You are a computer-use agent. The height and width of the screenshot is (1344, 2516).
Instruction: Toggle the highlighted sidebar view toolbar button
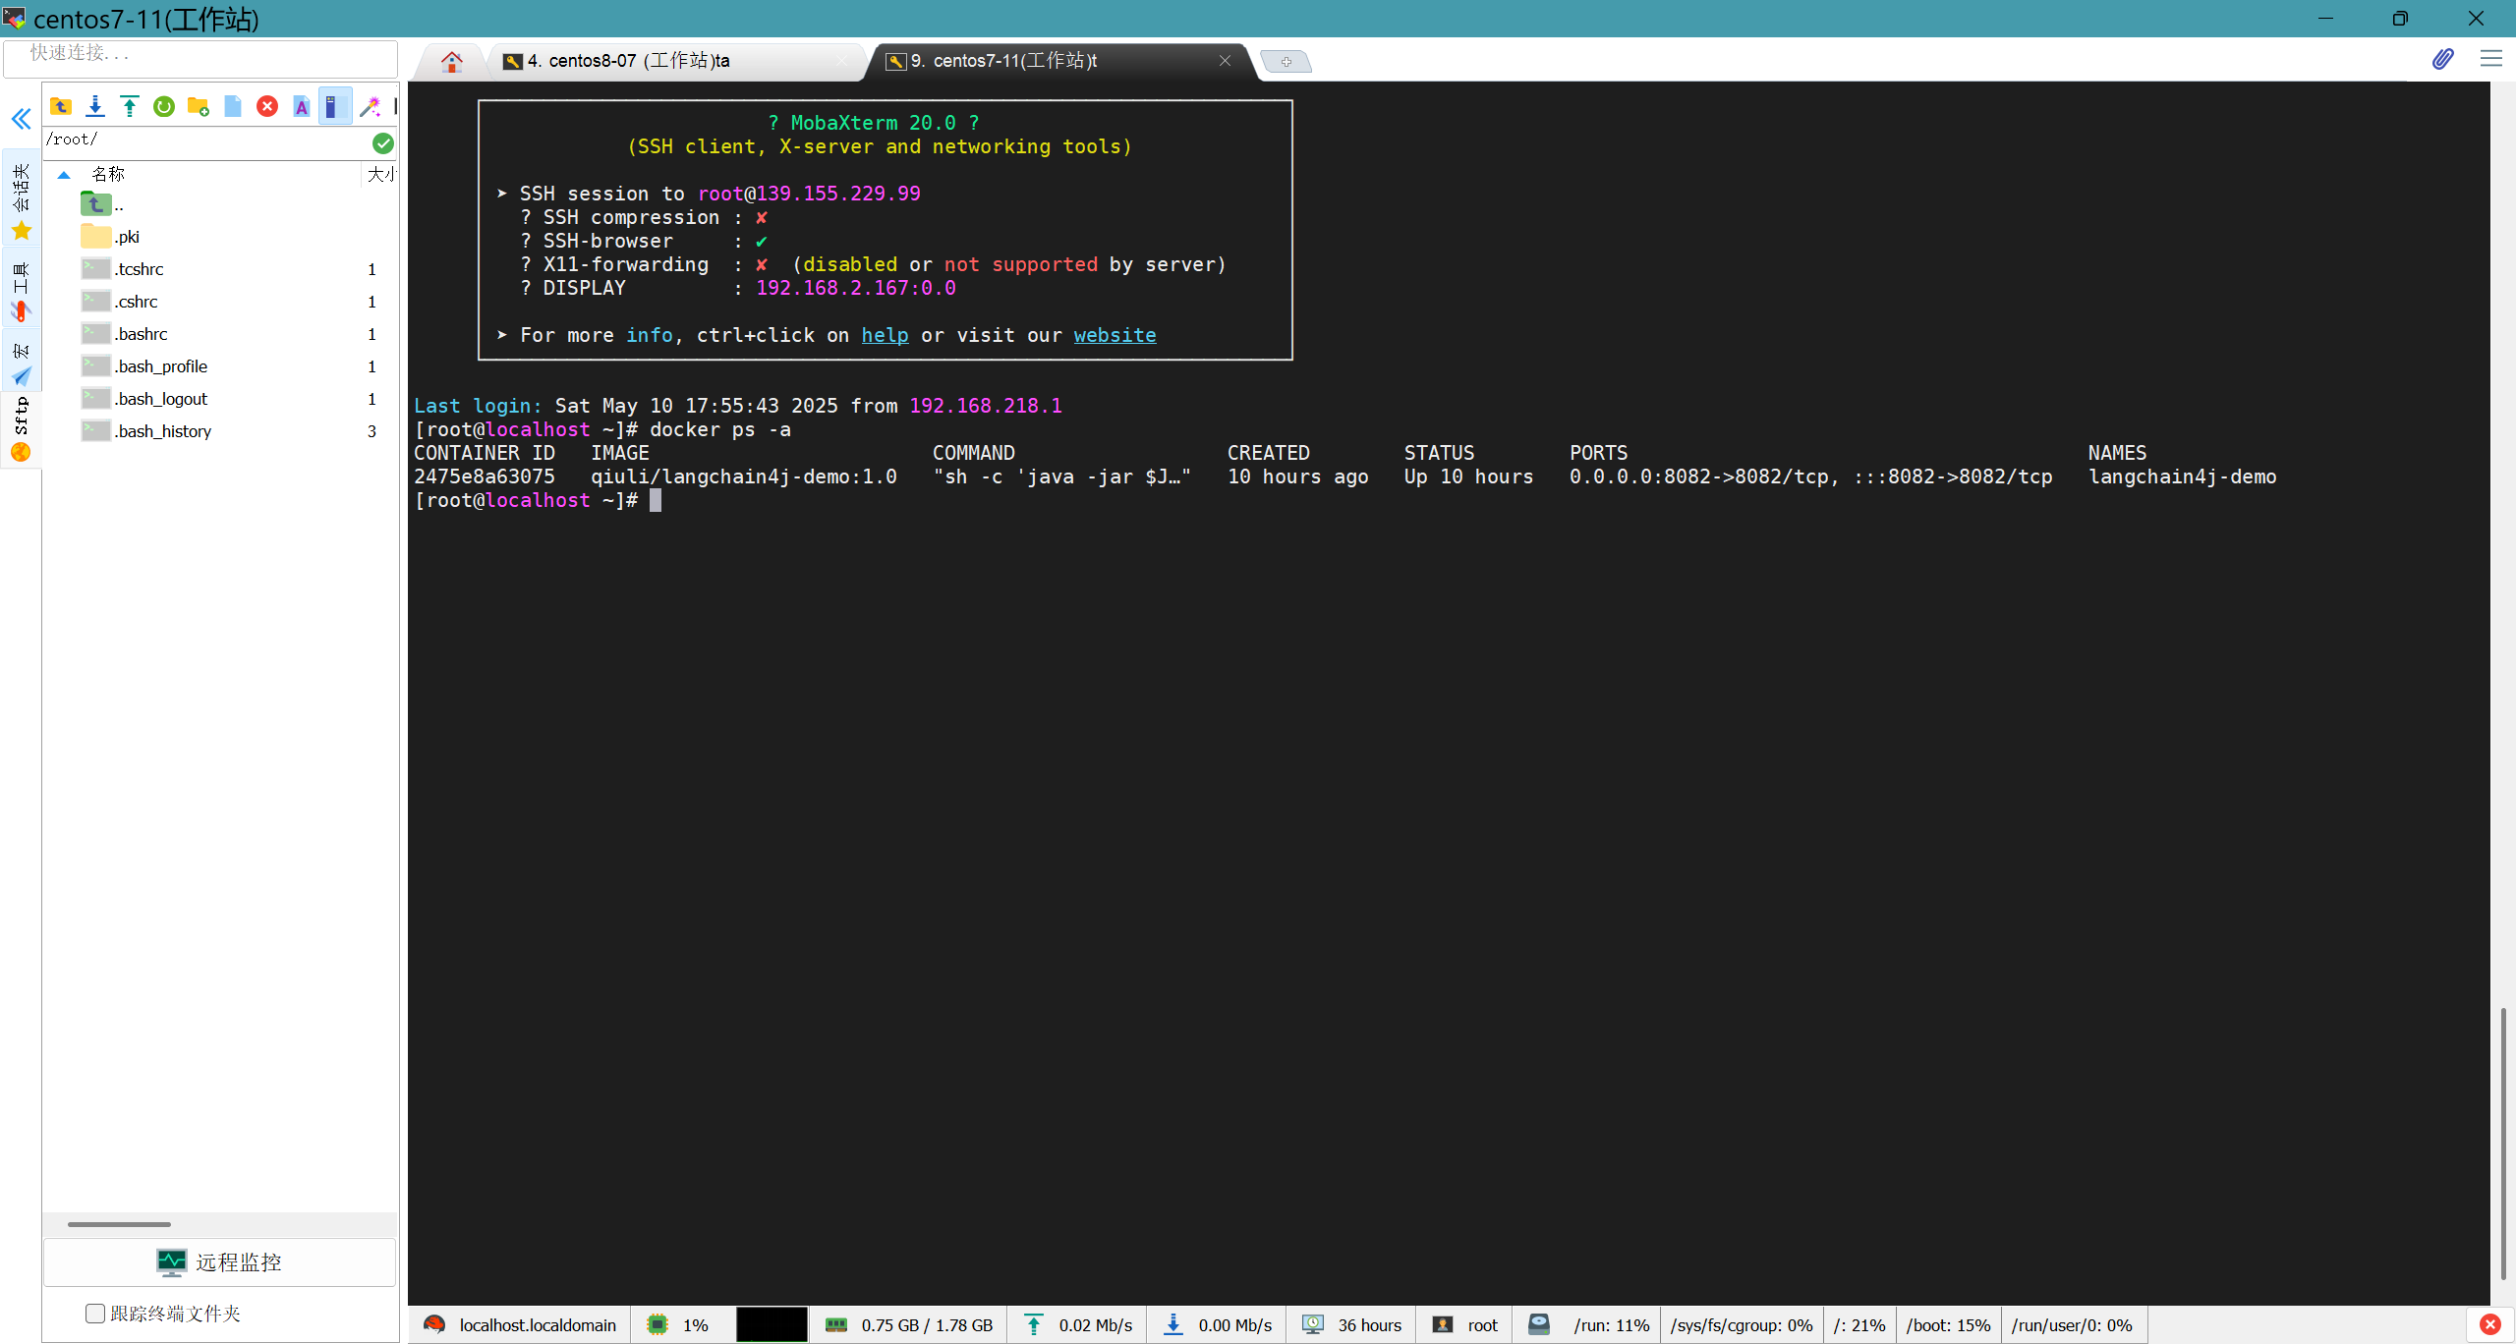pyautogui.click(x=334, y=106)
